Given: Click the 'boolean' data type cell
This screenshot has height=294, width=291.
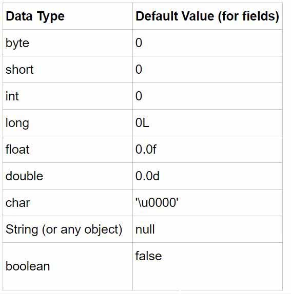Looking at the screenshot, I should [x=68, y=266].
